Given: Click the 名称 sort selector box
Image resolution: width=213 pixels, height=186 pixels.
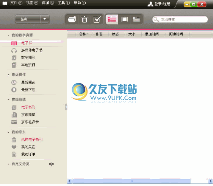Looking at the screenshot, I should click(28, 19).
